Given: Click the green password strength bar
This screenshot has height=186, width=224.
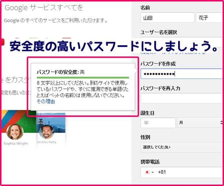Looking at the screenshot, I should (x=83, y=77).
